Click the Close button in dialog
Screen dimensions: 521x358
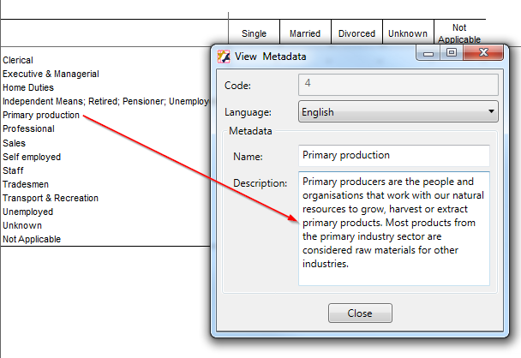[x=359, y=313]
